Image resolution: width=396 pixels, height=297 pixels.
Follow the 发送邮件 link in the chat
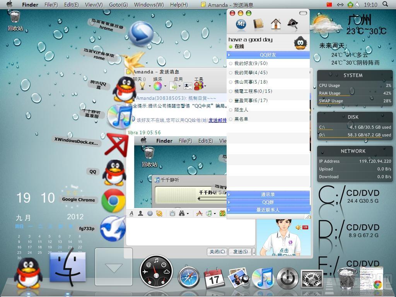[x=217, y=121]
